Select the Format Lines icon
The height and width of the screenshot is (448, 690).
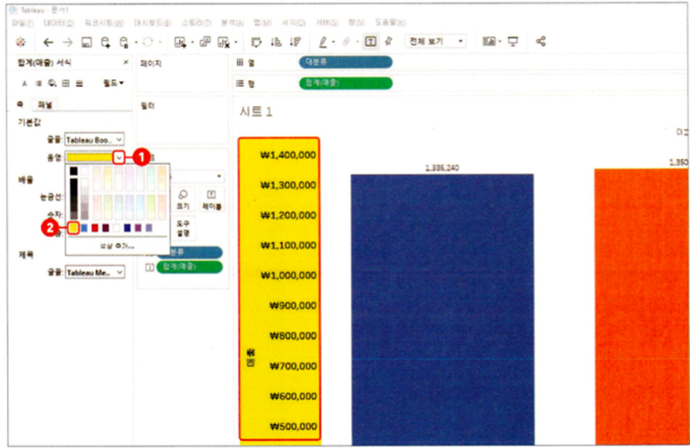(x=79, y=84)
